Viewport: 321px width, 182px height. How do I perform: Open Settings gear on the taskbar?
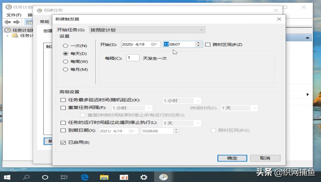pyautogui.click(x=144, y=177)
